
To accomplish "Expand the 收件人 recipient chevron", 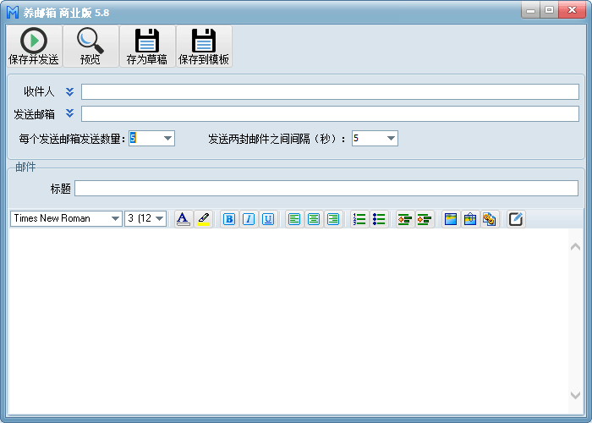I will [69, 91].
